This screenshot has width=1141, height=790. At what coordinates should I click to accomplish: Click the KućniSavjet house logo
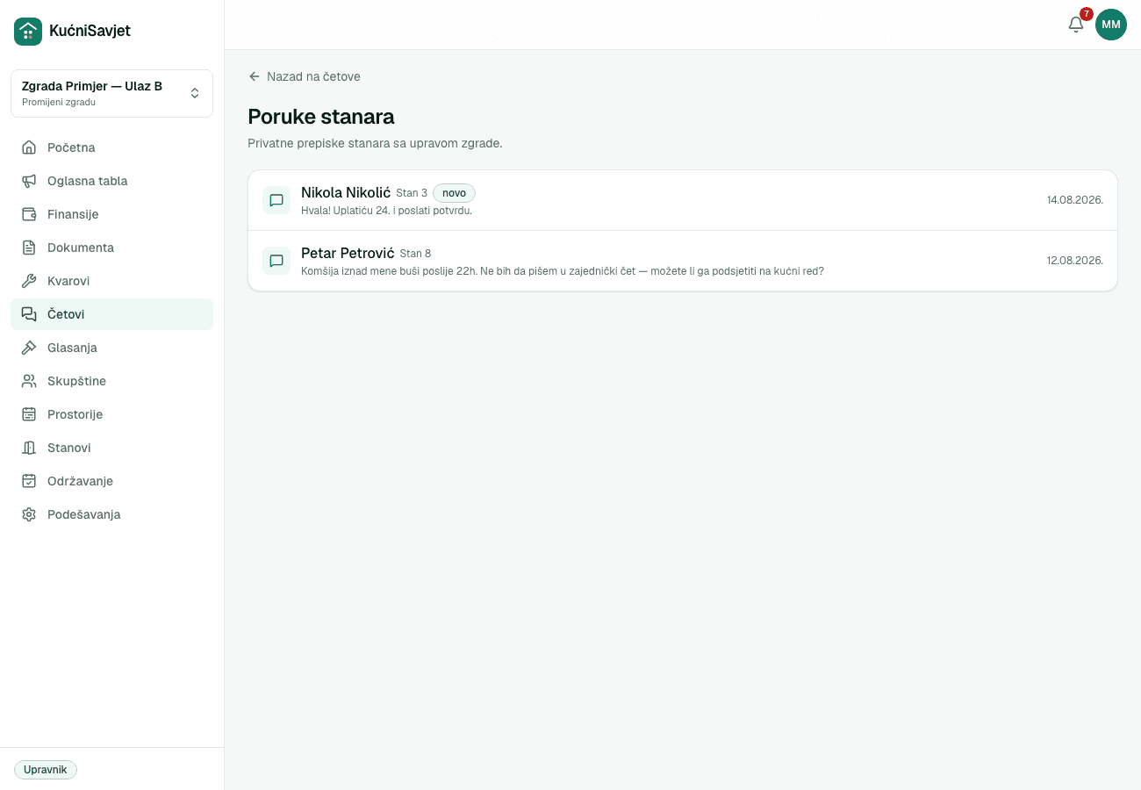click(28, 31)
